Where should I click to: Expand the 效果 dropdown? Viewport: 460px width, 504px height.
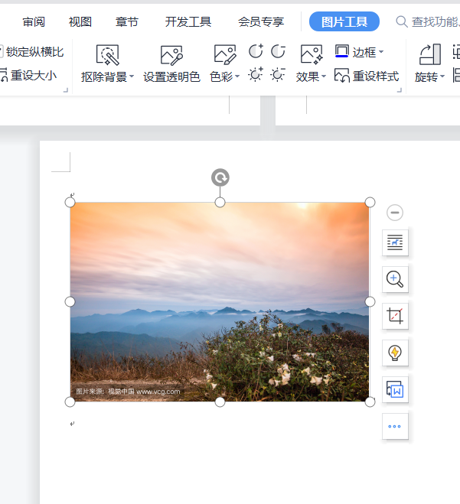[324, 76]
